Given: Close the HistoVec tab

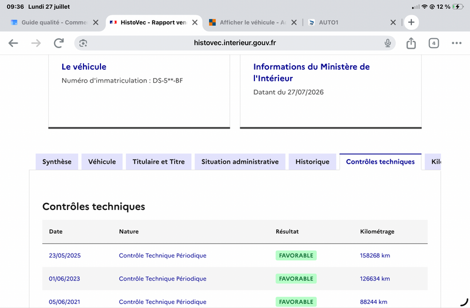Looking at the screenshot, I should (195, 22).
